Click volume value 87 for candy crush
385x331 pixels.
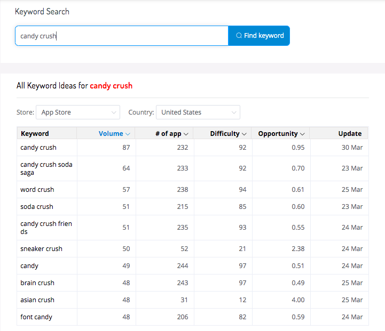[126, 148]
